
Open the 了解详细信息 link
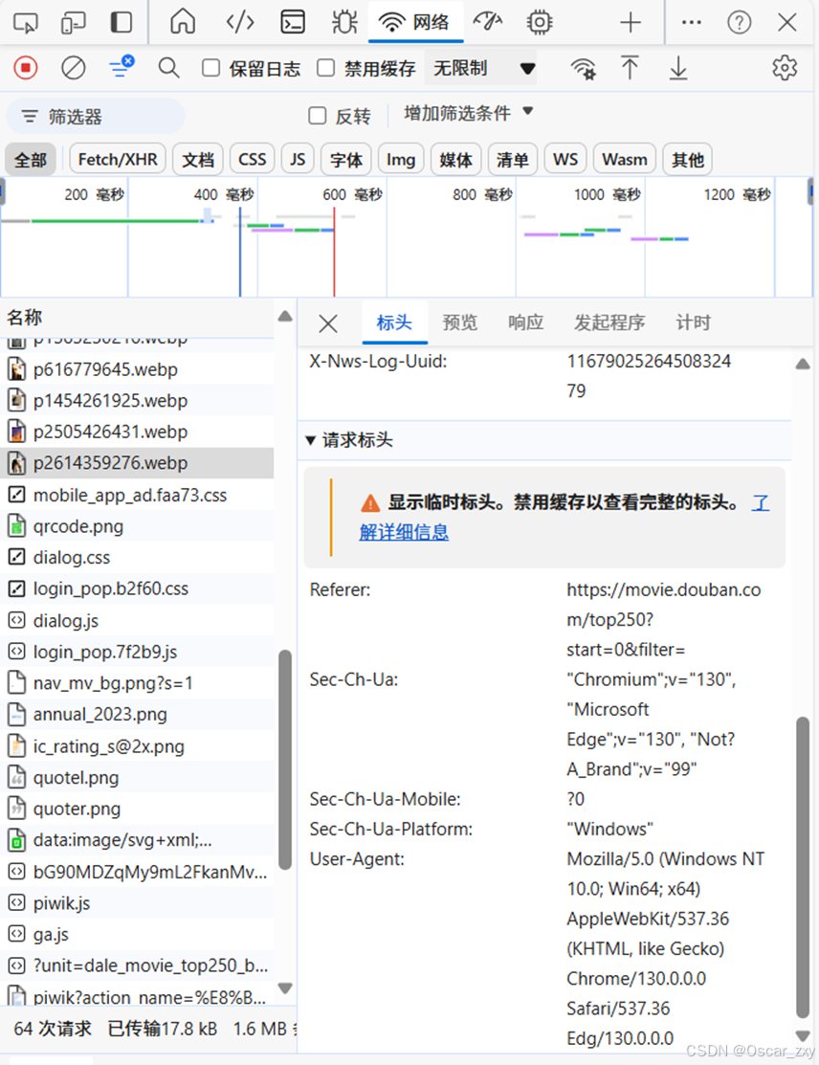tap(404, 532)
